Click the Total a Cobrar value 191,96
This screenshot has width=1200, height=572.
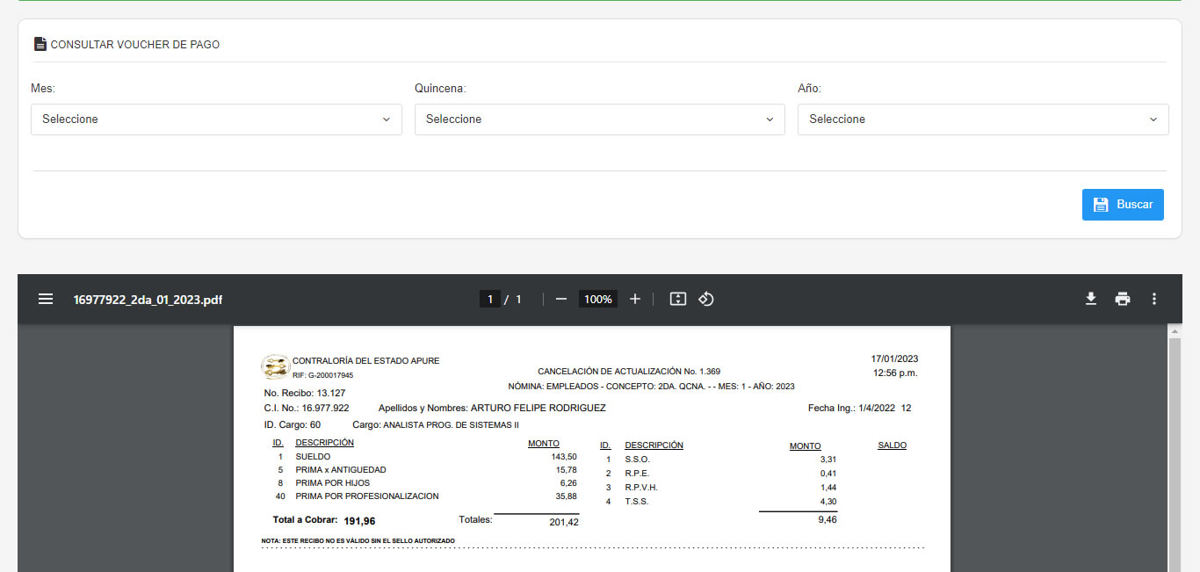click(359, 521)
